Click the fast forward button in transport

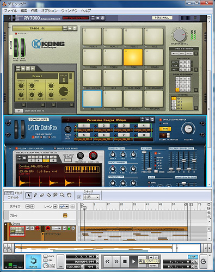point(116,262)
